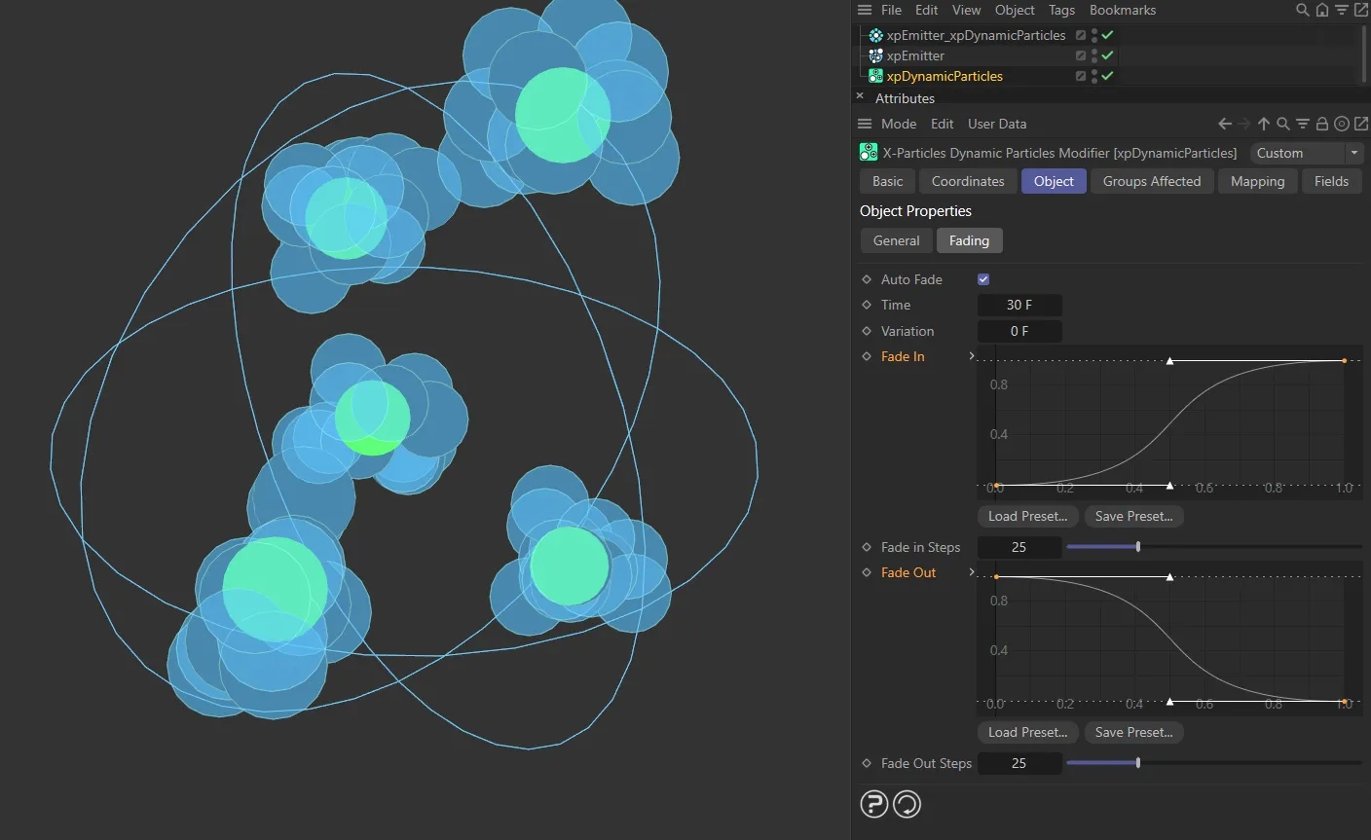Click the Time input field showing 30 F
Screen dimensions: 1371x840
[x=1019, y=305]
